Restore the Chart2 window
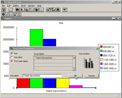Screen dimensions: 122x98 [x=116, y=18]
